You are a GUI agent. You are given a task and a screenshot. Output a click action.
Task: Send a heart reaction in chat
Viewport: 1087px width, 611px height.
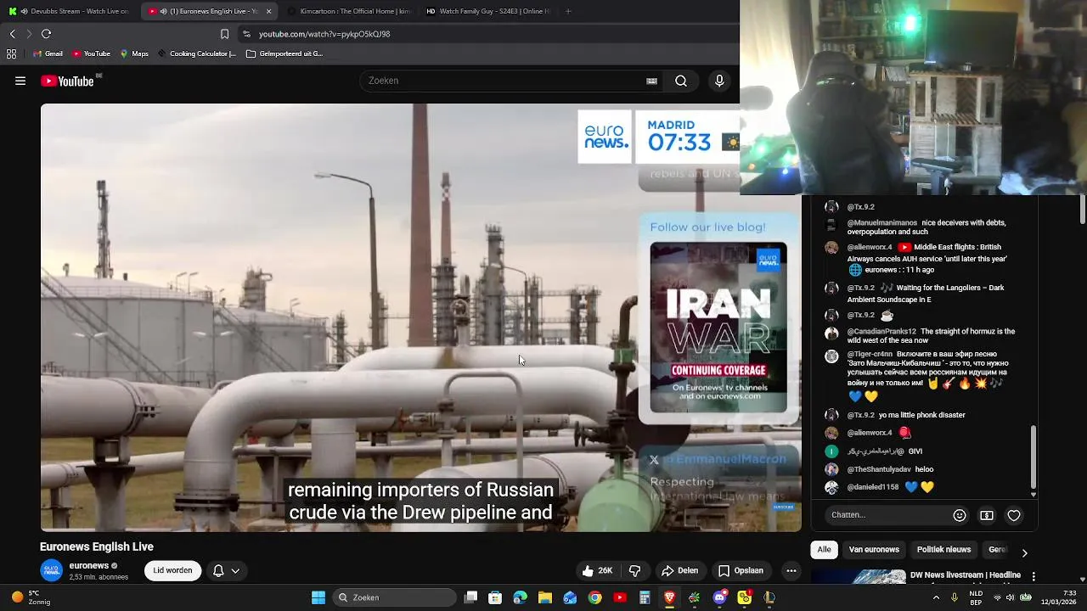click(x=1014, y=515)
